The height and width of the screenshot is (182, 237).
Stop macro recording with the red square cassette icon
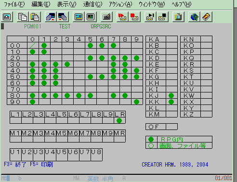click(134, 17)
